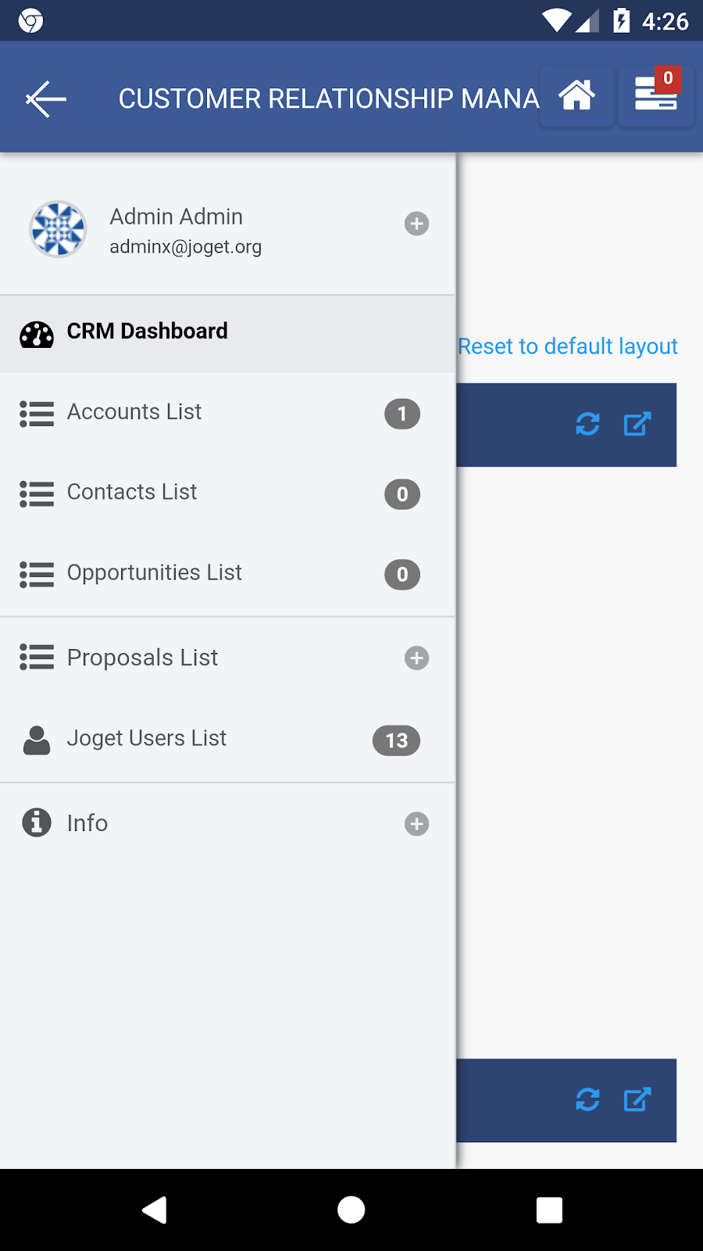Open Contacts List menu item
The height and width of the screenshot is (1251, 703).
[227, 493]
